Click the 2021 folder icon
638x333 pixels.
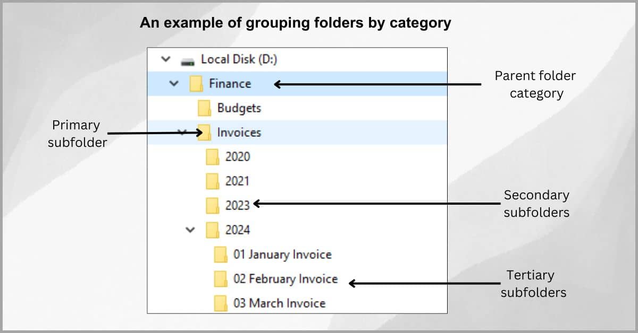pos(214,181)
